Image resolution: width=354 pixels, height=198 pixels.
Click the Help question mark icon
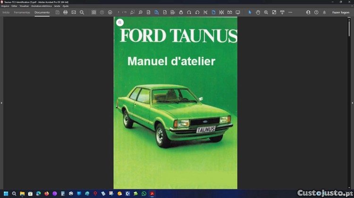(316, 12)
